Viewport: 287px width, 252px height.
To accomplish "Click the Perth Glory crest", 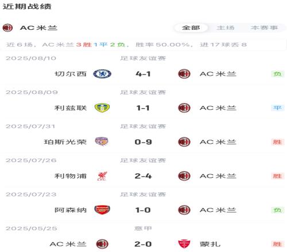I will 102,141.
